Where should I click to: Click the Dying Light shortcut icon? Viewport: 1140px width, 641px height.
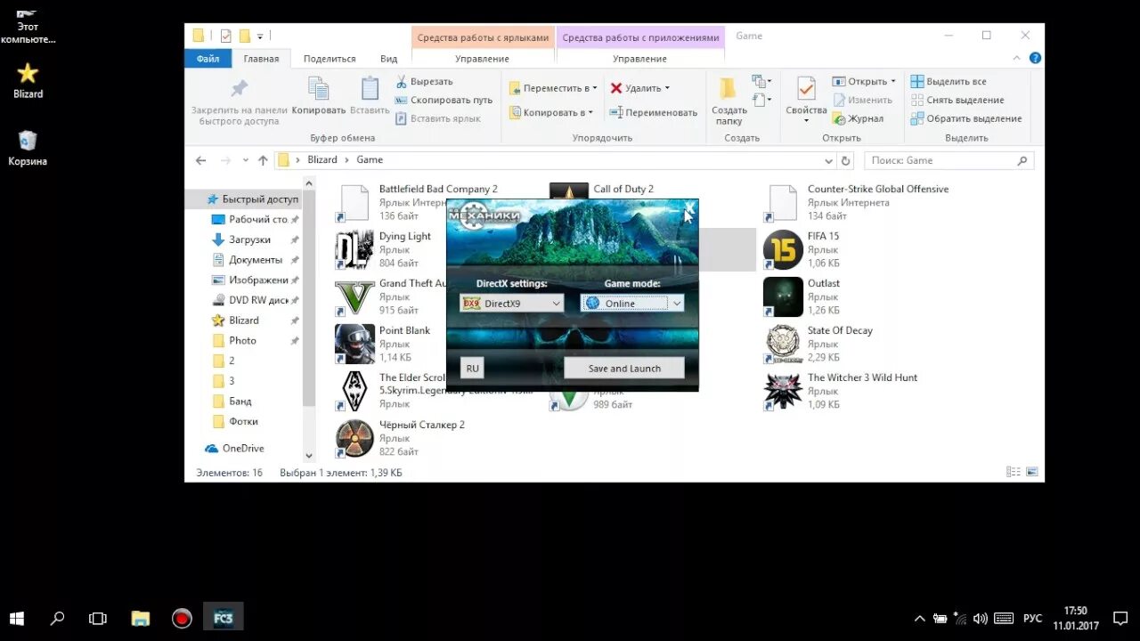point(354,250)
